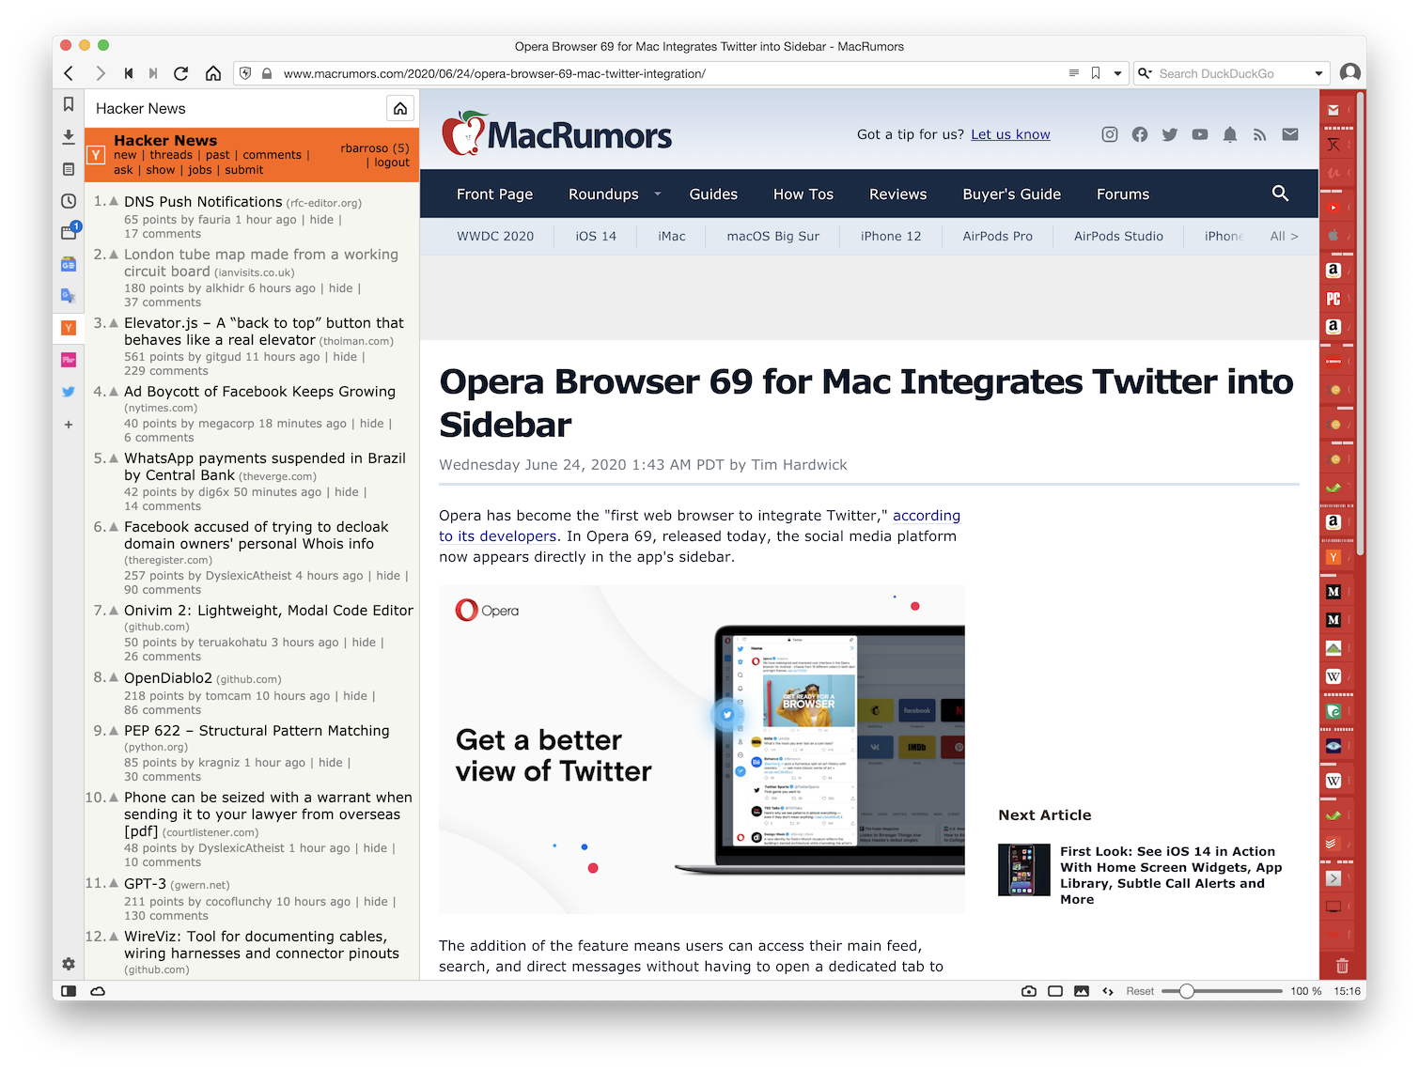Expand the All topics arrow

[x=1285, y=236]
